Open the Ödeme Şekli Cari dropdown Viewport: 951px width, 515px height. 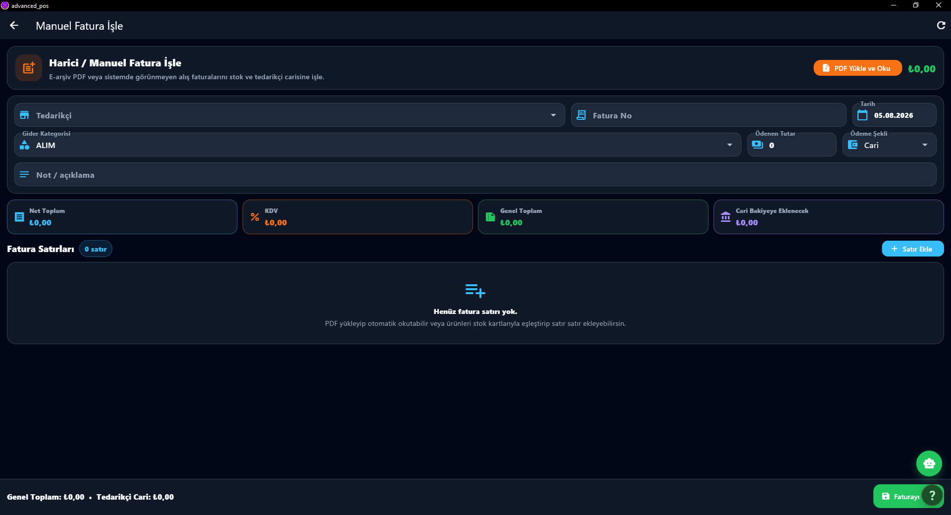pyautogui.click(x=890, y=145)
